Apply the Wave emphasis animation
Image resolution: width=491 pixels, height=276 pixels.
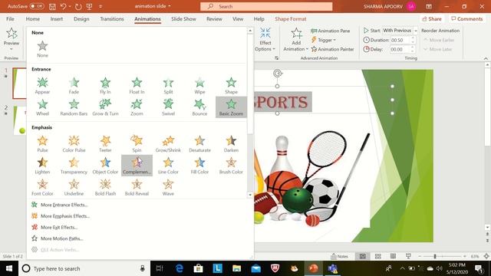tap(168, 187)
